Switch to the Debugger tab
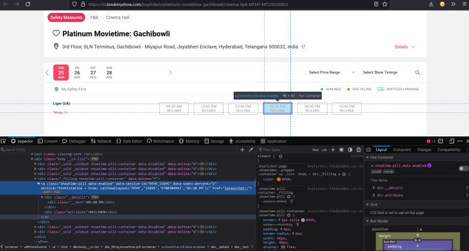This screenshot has height=251, width=469. coord(74,141)
